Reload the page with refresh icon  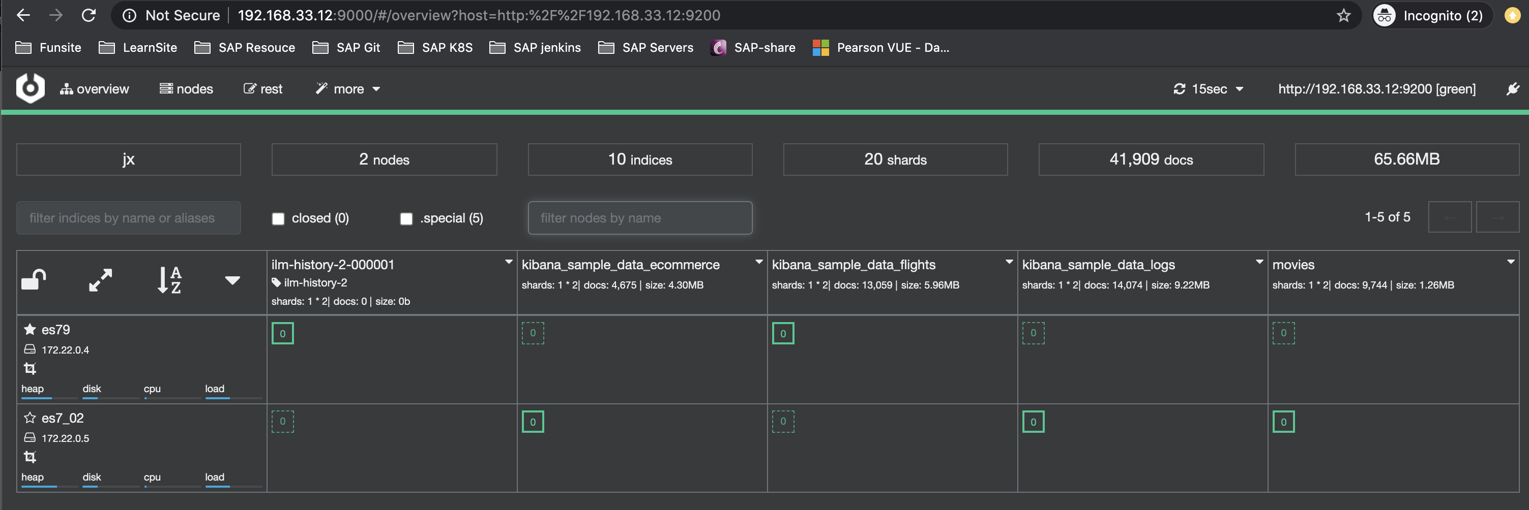tap(89, 15)
